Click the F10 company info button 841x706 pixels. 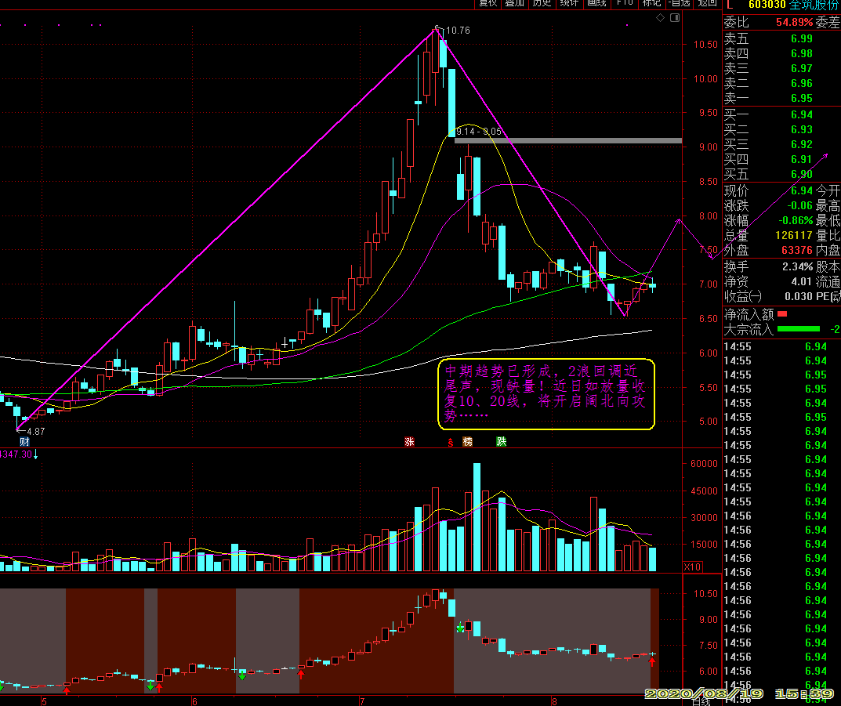pos(625,3)
